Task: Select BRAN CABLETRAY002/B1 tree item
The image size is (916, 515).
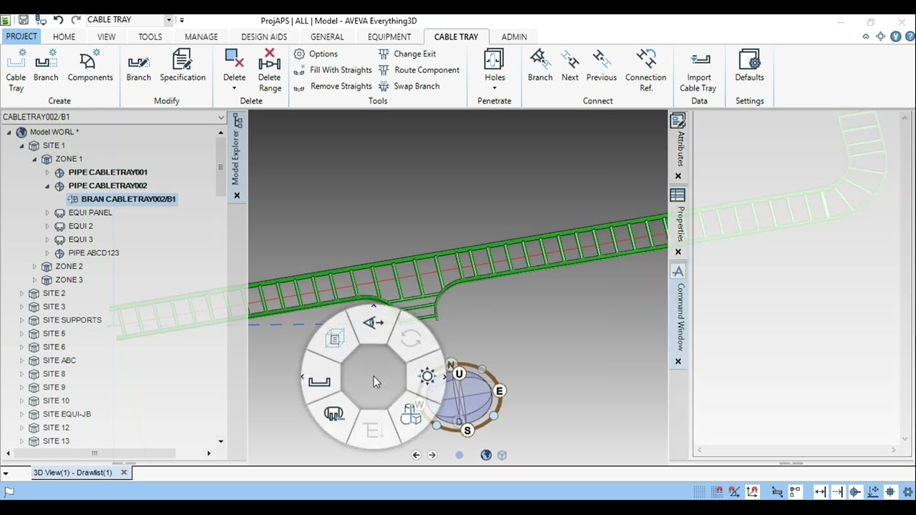Action: pyautogui.click(x=122, y=199)
